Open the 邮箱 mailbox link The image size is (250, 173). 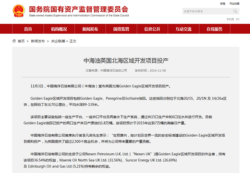pos(223,3)
